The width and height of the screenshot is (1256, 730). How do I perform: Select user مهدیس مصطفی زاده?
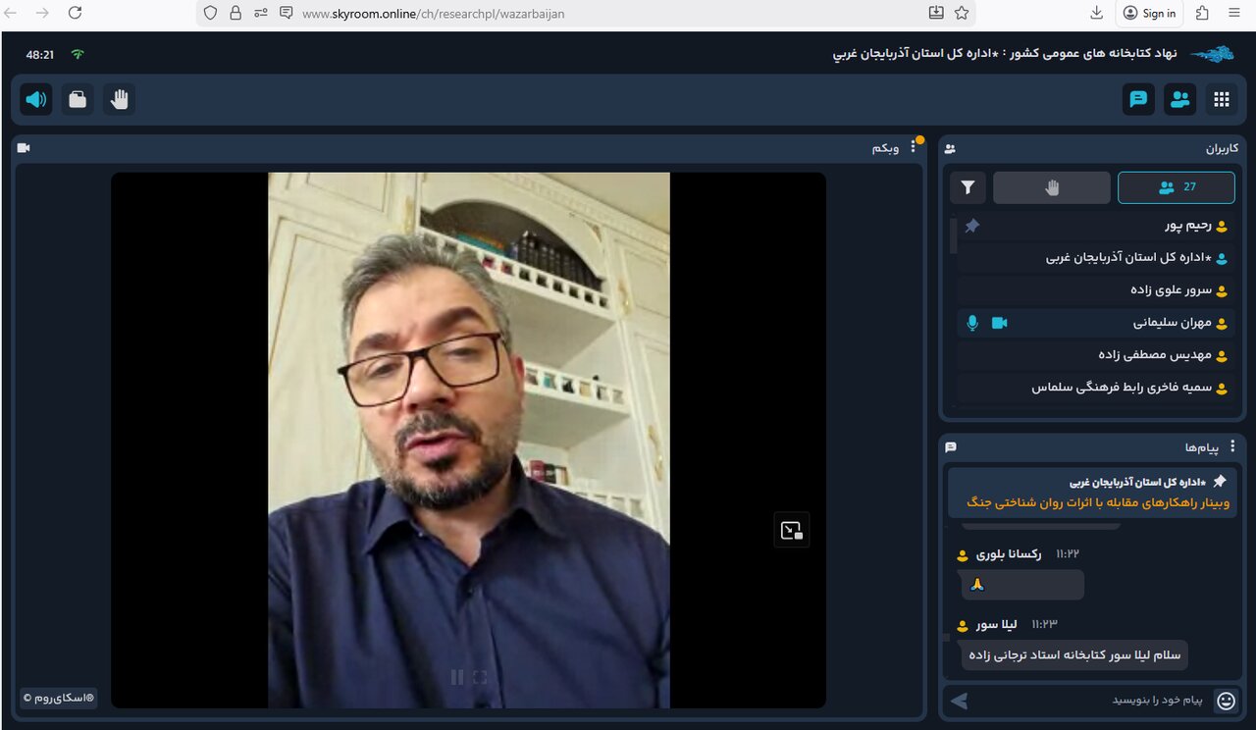point(1095,355)
